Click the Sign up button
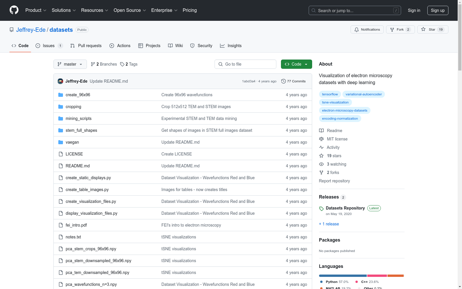 point(437,10)
